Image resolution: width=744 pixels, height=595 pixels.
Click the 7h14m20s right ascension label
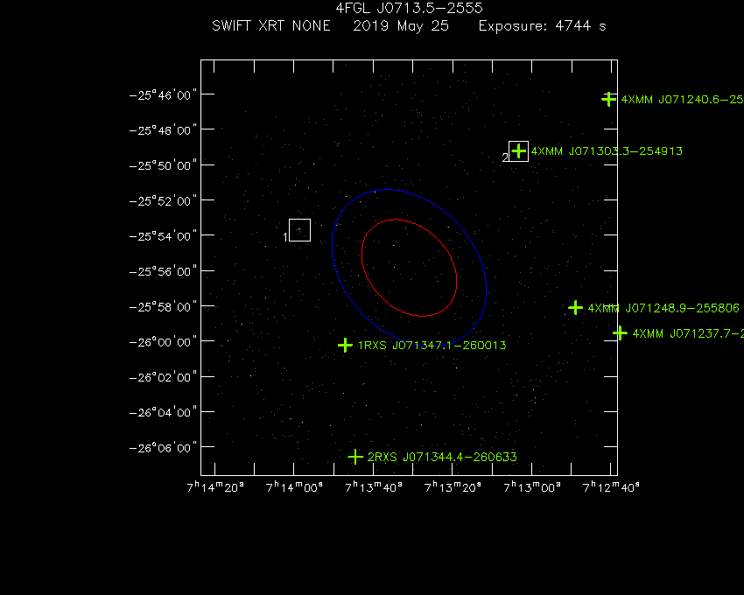(x=215, y=487)
